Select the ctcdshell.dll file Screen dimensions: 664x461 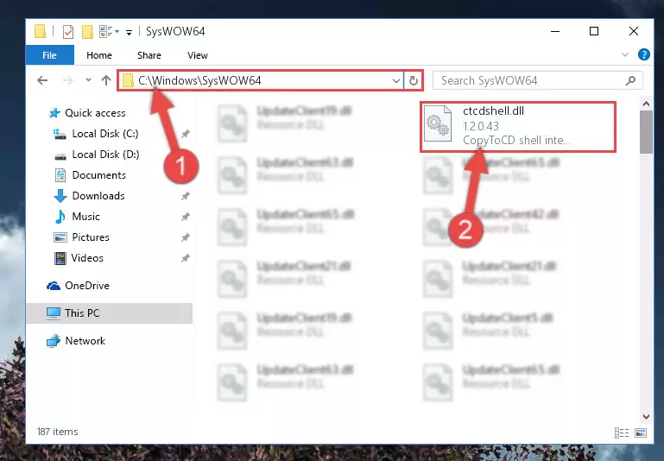pos(518,126)
